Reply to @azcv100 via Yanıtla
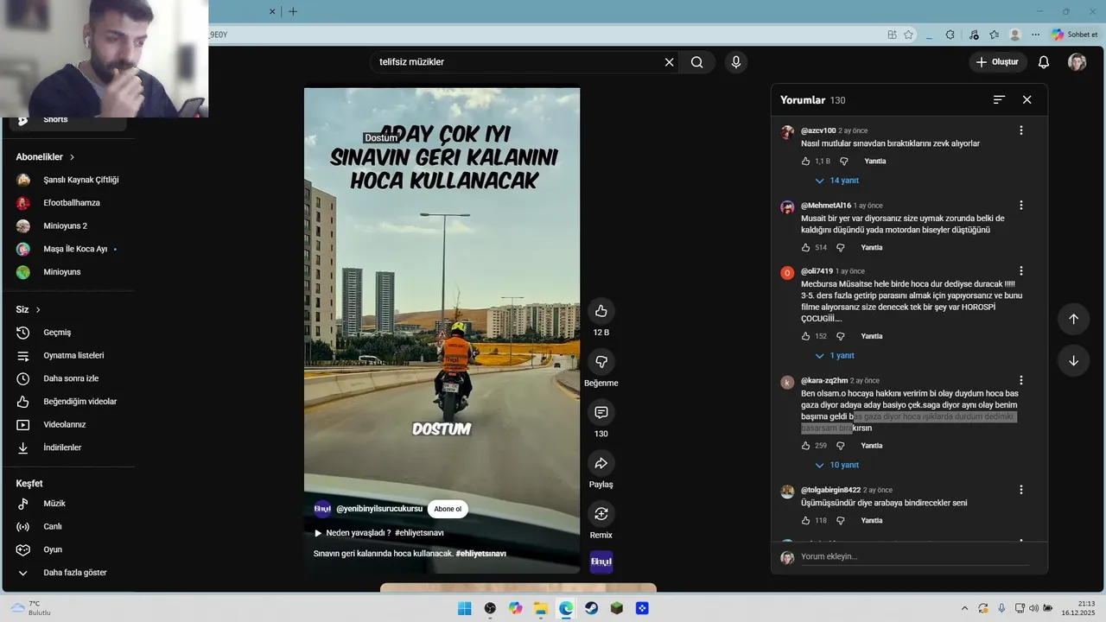Image resolution: width=1106 pixels, height=622 pixels. pyautogui.click(x=875, y=162)
